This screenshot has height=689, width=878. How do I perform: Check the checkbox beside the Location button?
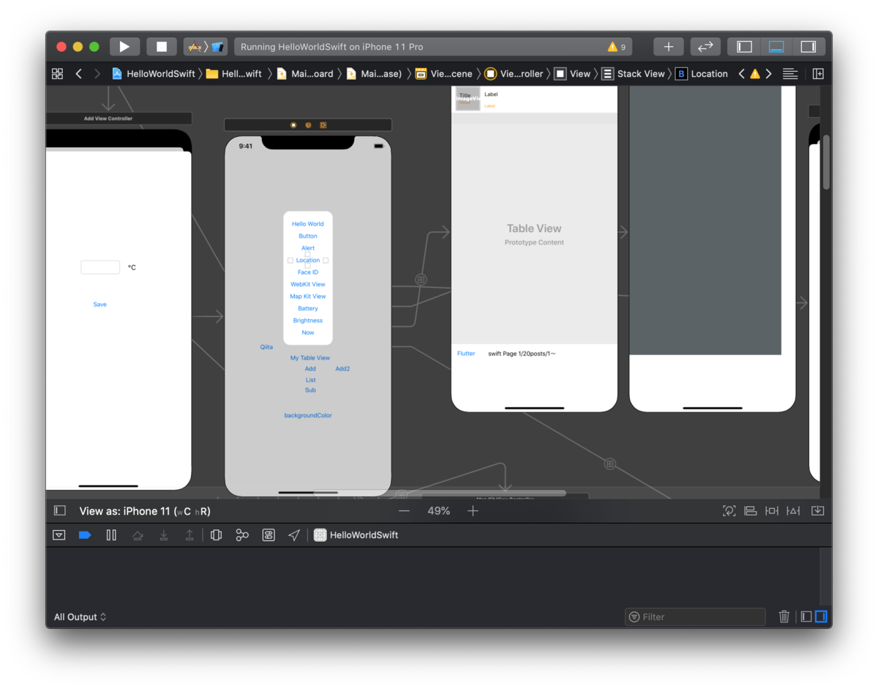tap(290, 260)
